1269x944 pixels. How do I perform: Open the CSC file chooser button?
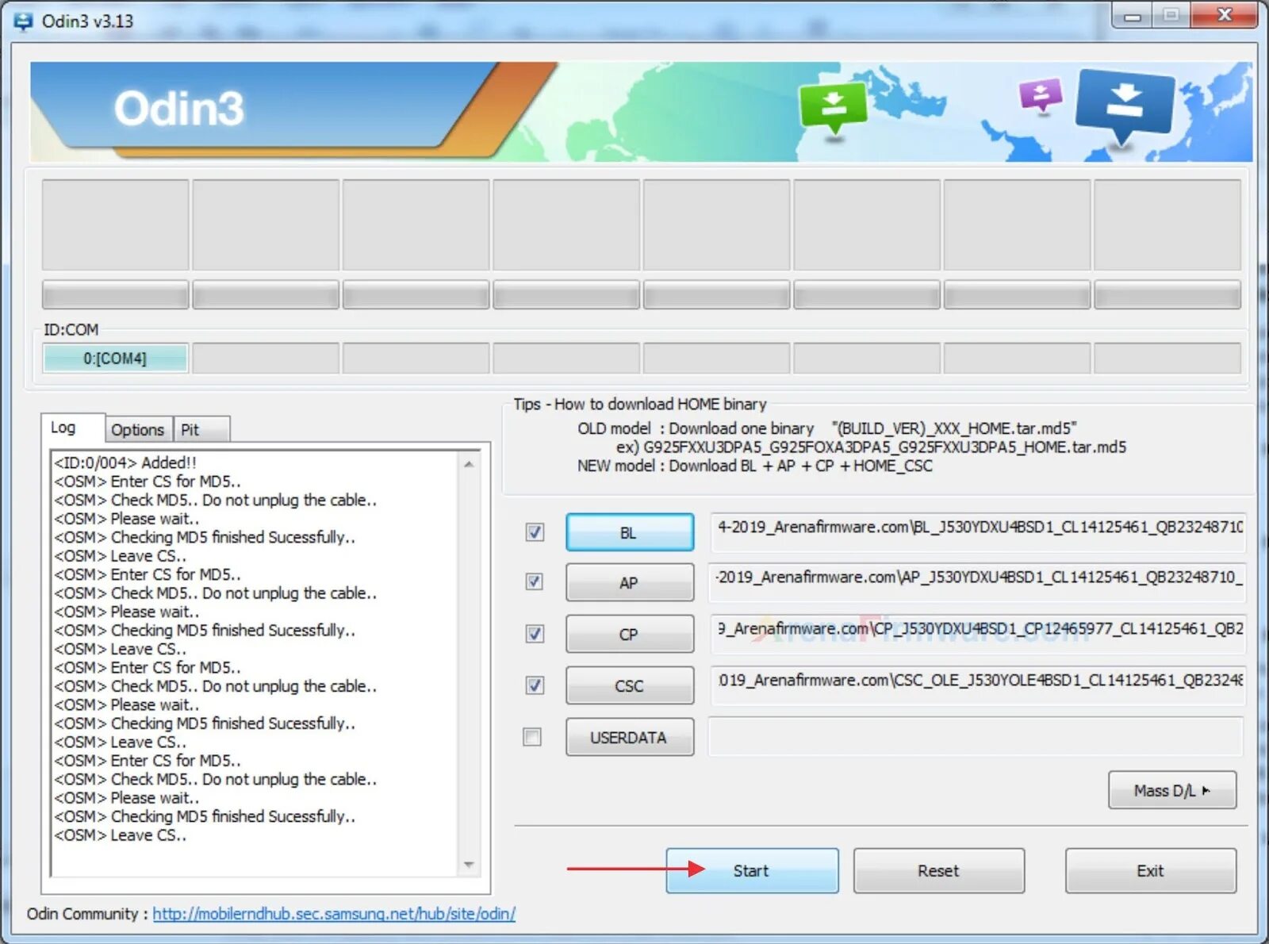(629, 686)
